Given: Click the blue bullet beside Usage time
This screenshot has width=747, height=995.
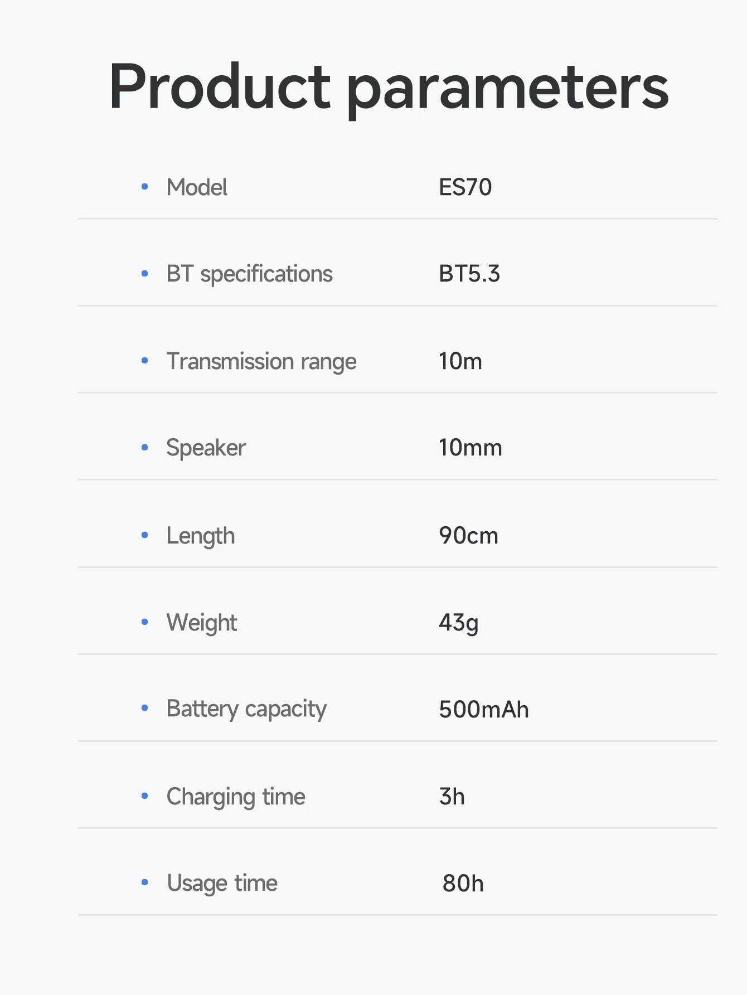Looking at the screenshot, I should tap(145, 882).
